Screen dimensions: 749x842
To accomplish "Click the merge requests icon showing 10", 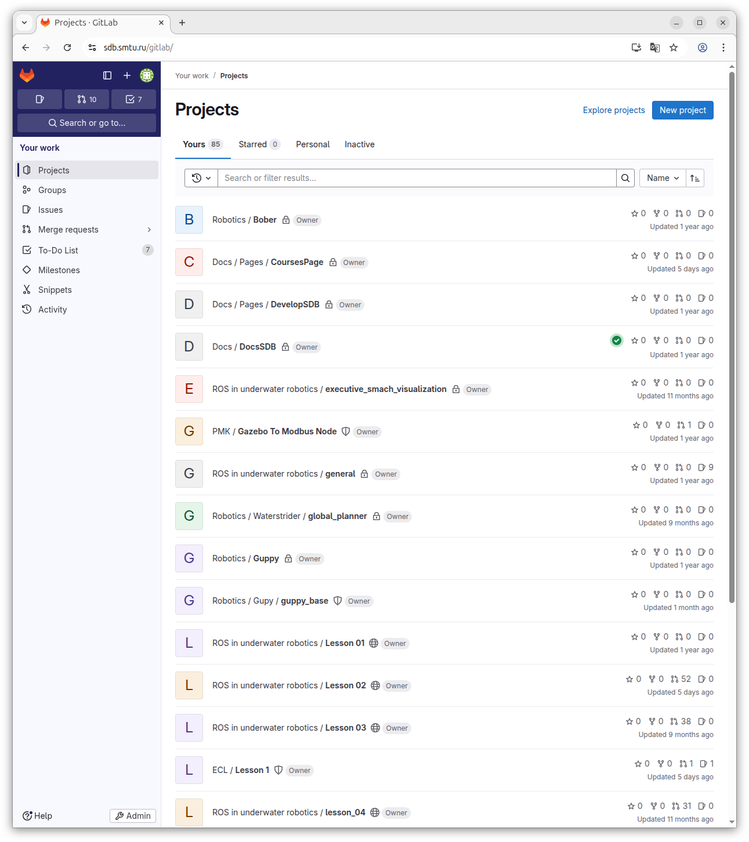I will click(86, 99).
